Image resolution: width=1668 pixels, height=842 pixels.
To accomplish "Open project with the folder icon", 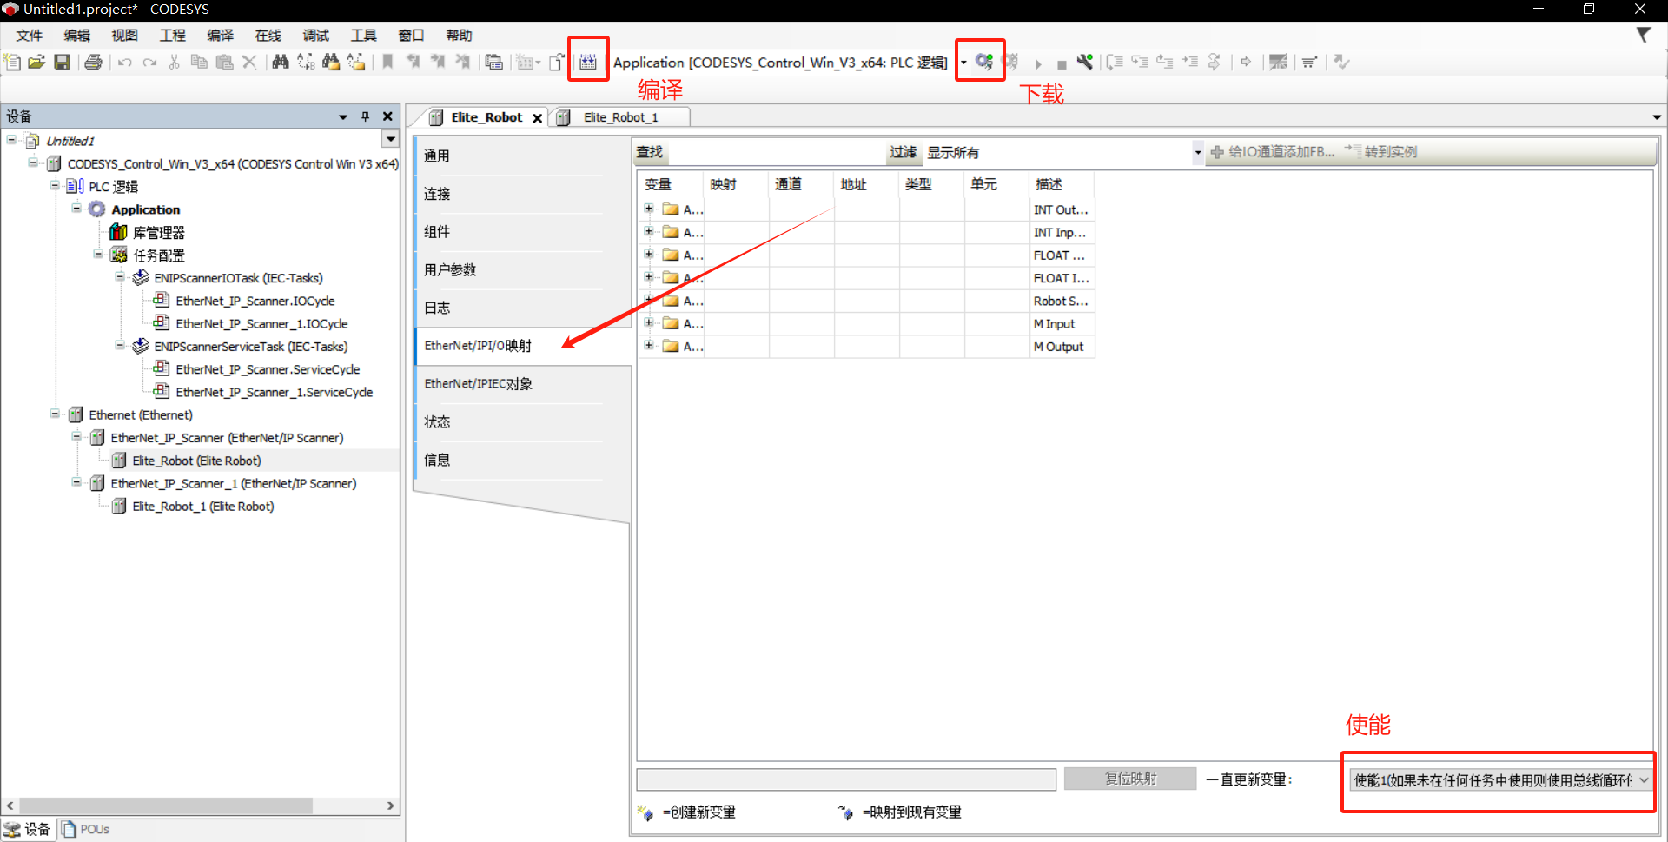I will point(36,62).
